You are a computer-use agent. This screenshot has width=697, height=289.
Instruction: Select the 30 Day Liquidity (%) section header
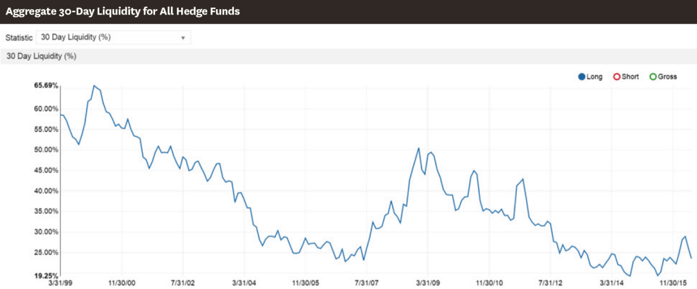click(348, 56)
